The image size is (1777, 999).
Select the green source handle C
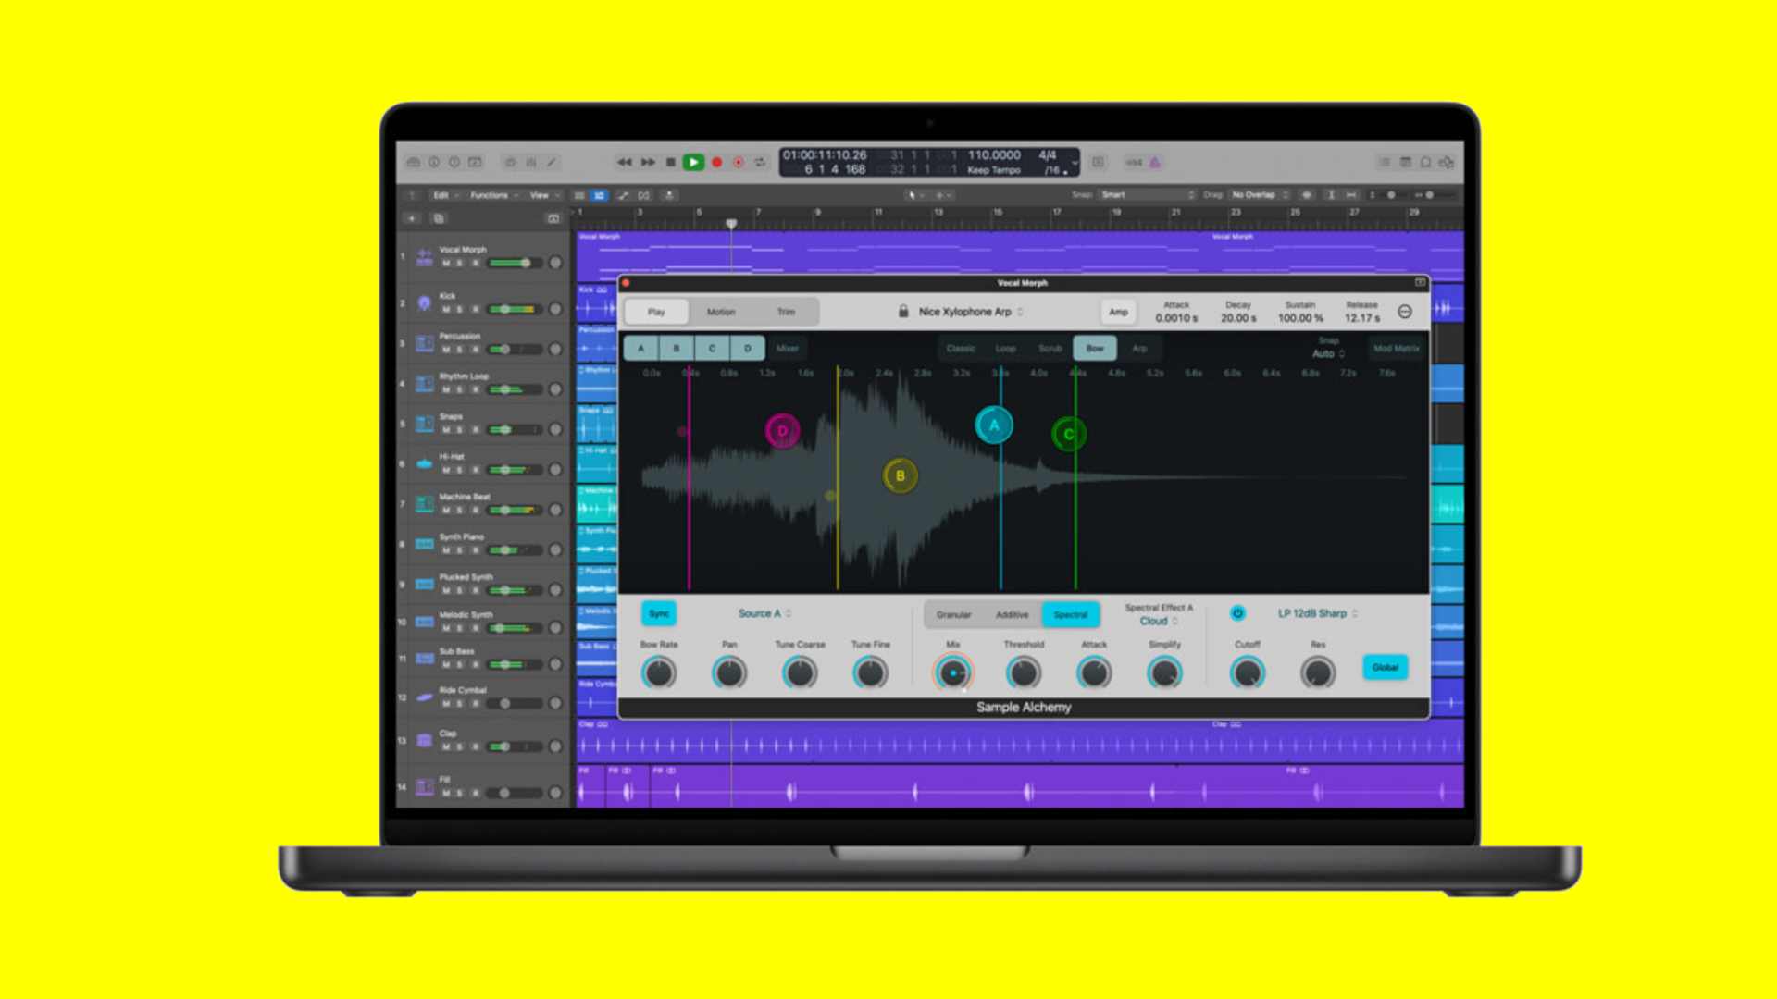[x=1069, y=434]
